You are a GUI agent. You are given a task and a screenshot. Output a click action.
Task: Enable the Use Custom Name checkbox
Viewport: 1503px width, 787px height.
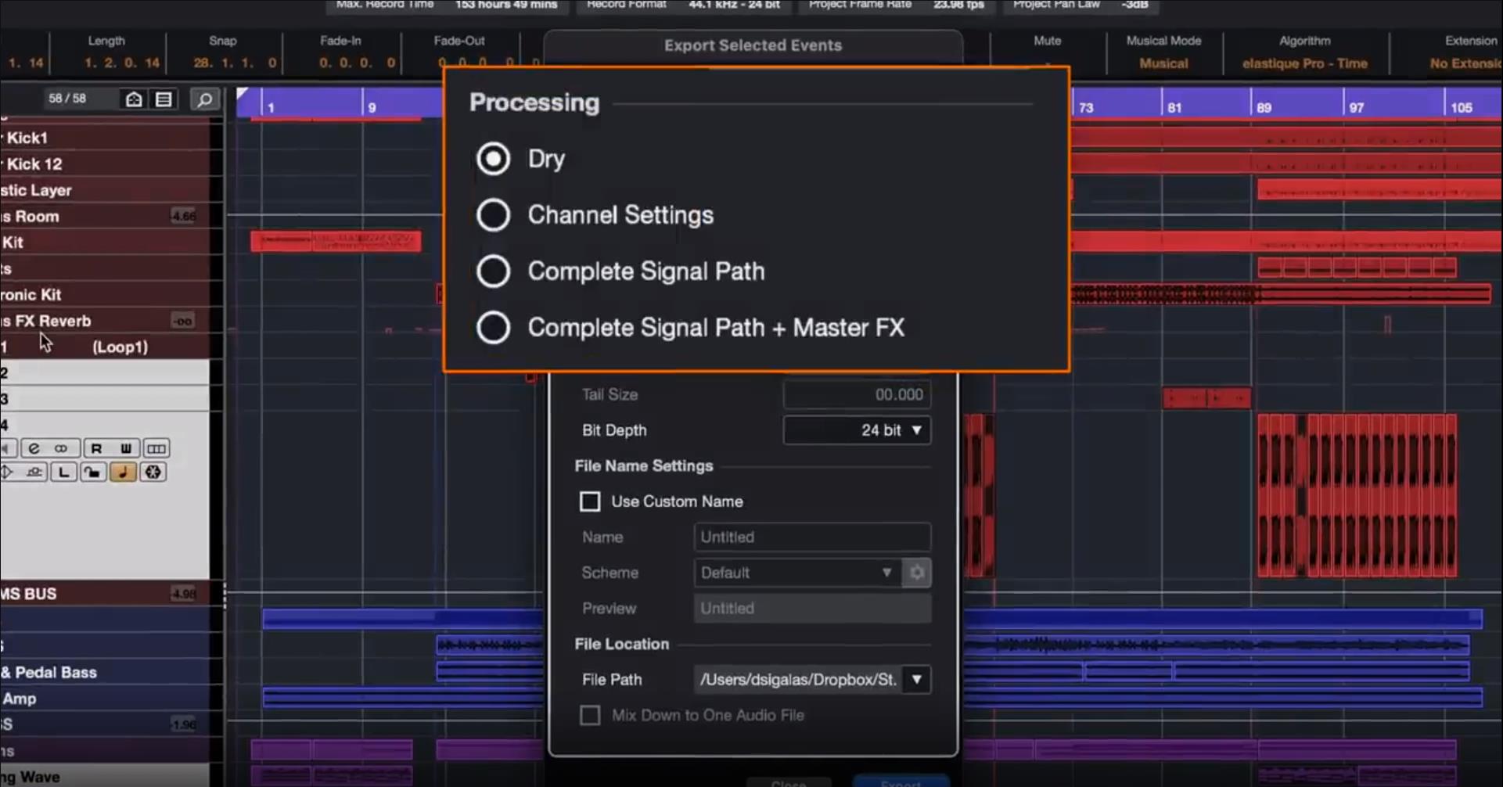point(590,501)
